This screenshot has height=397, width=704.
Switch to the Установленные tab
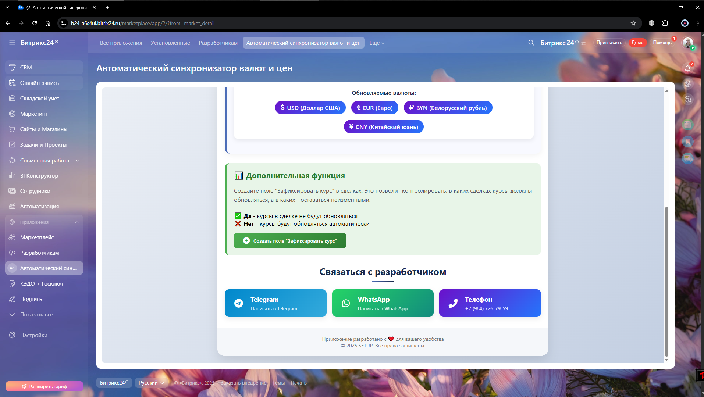tap(170, 43)
